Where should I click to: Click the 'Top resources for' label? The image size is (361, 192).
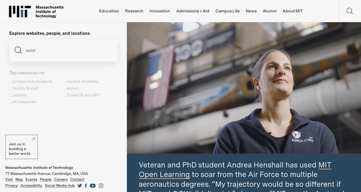click(27, 73)
